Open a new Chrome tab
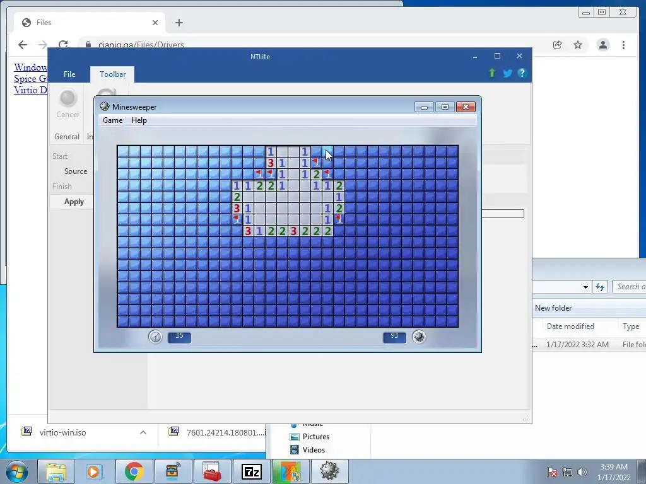Viewport: 646px width, 484px height. (x=179, y=23)
